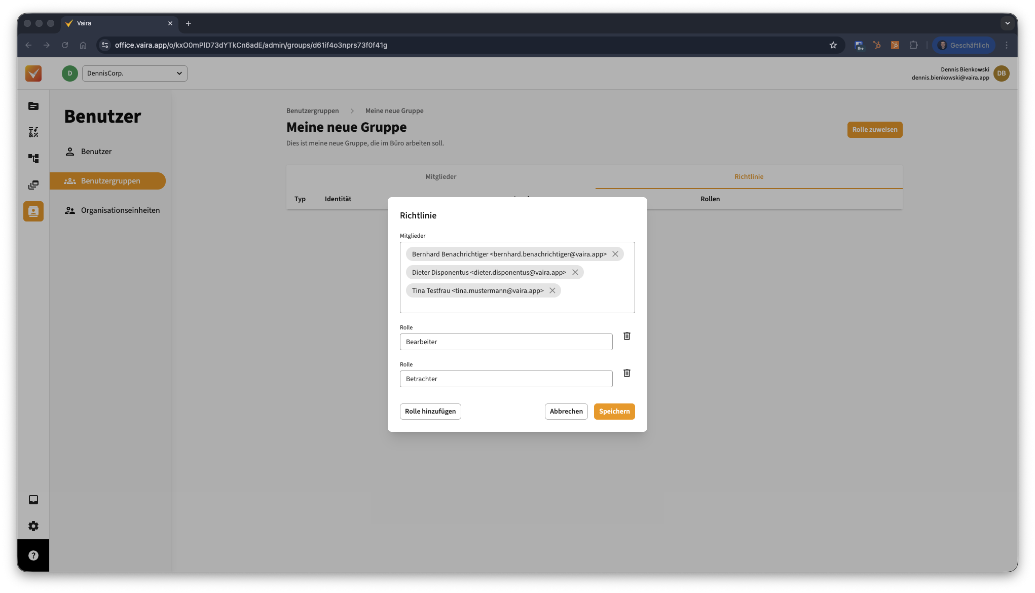The width and height of the screenshot is (1035, 593).
Task: Open the inbox icon in sidebar
Action: 33,500
